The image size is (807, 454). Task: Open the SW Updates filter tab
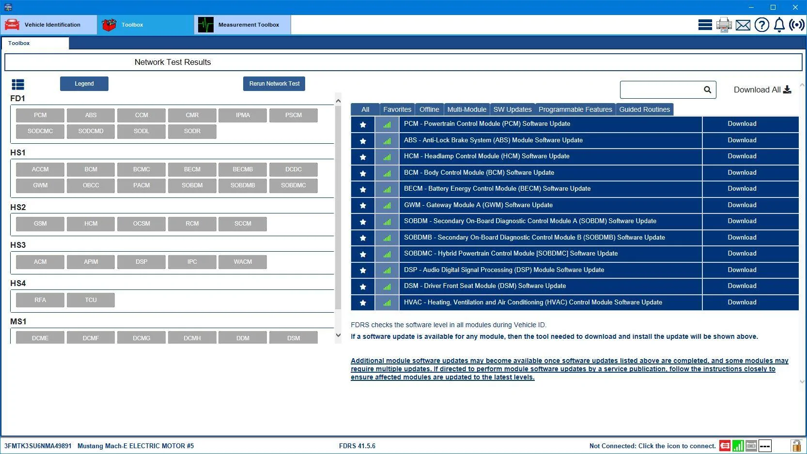pyautogui.click(x=512, y=109)
